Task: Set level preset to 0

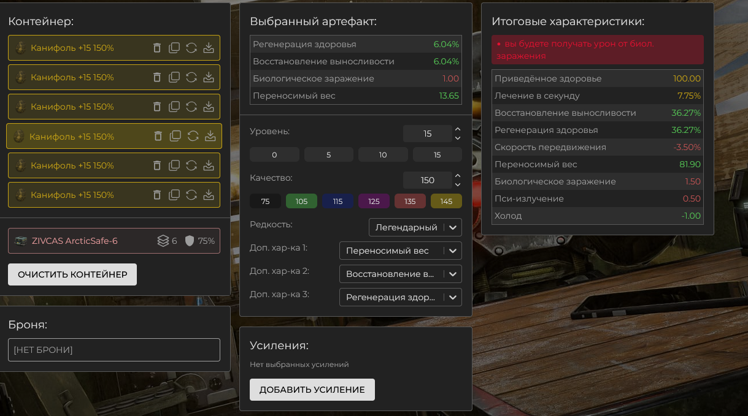Action: (x=274, y=154)
